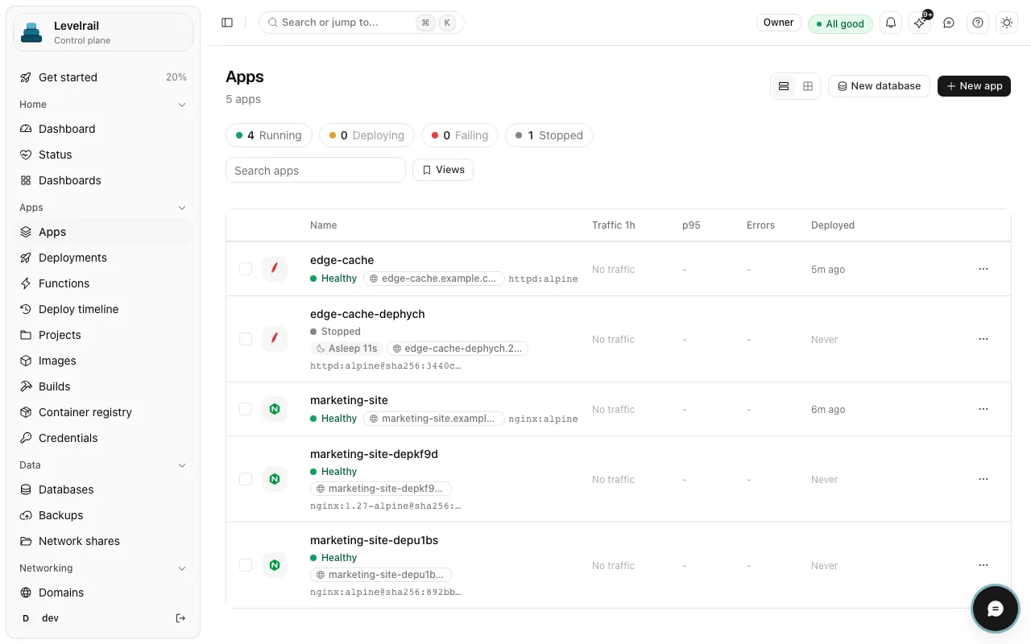The width and height of the screenshot is (1031, 644).
Task: Sort by Deployed column header
Action: [833, 225]
